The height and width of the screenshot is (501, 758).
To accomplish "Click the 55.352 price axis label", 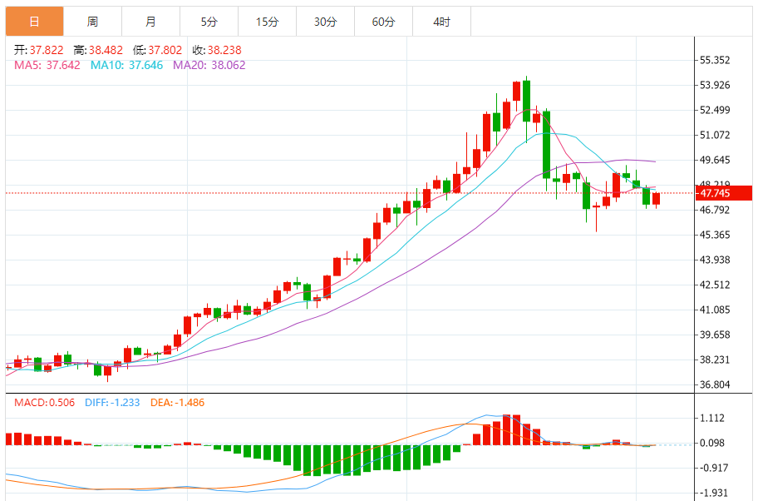I will point(715,60).
